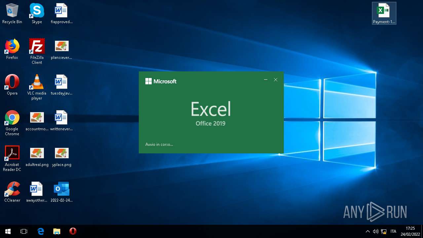Launch Edge from the taskbar
This screenshot has height=238, width=423.
pyautogui.click(x=41, y=231)
